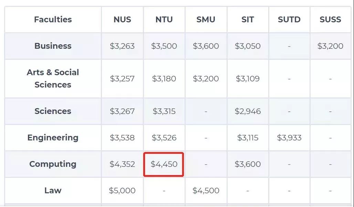
Task: Click the NUS Law $5,000 cell
Action: 122,191
